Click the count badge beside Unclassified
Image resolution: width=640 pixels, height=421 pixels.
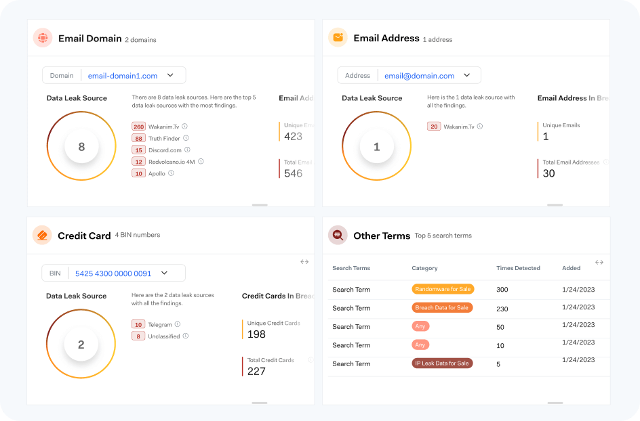[x=138, y=336]
